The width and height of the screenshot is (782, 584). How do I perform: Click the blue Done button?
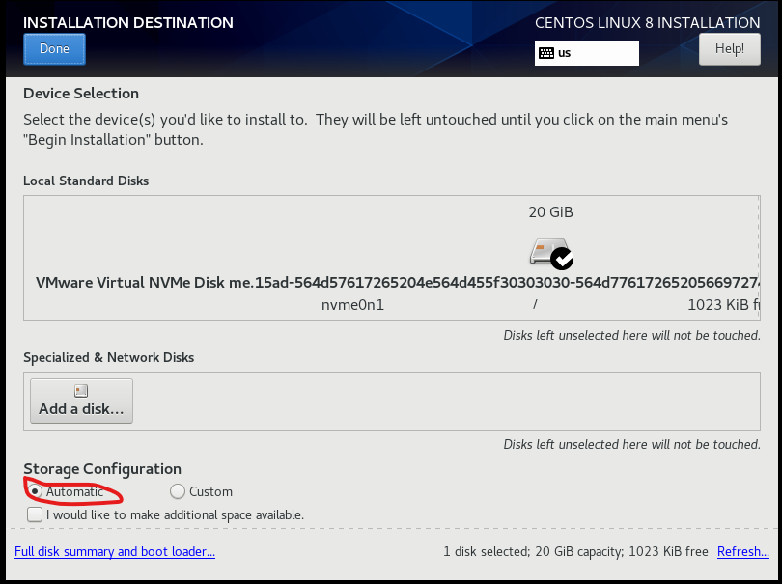54,49
